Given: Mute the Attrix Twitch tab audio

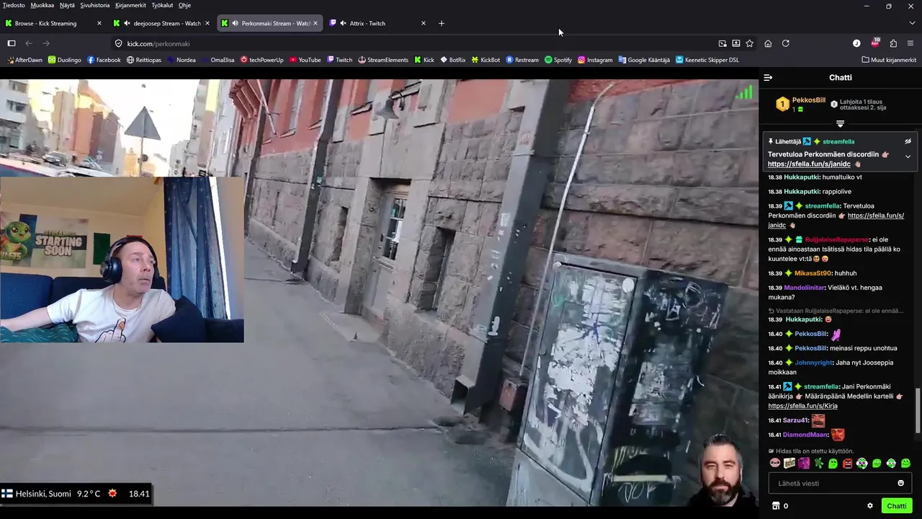Looking at the screenshot, I should click(x=343, y=23).
